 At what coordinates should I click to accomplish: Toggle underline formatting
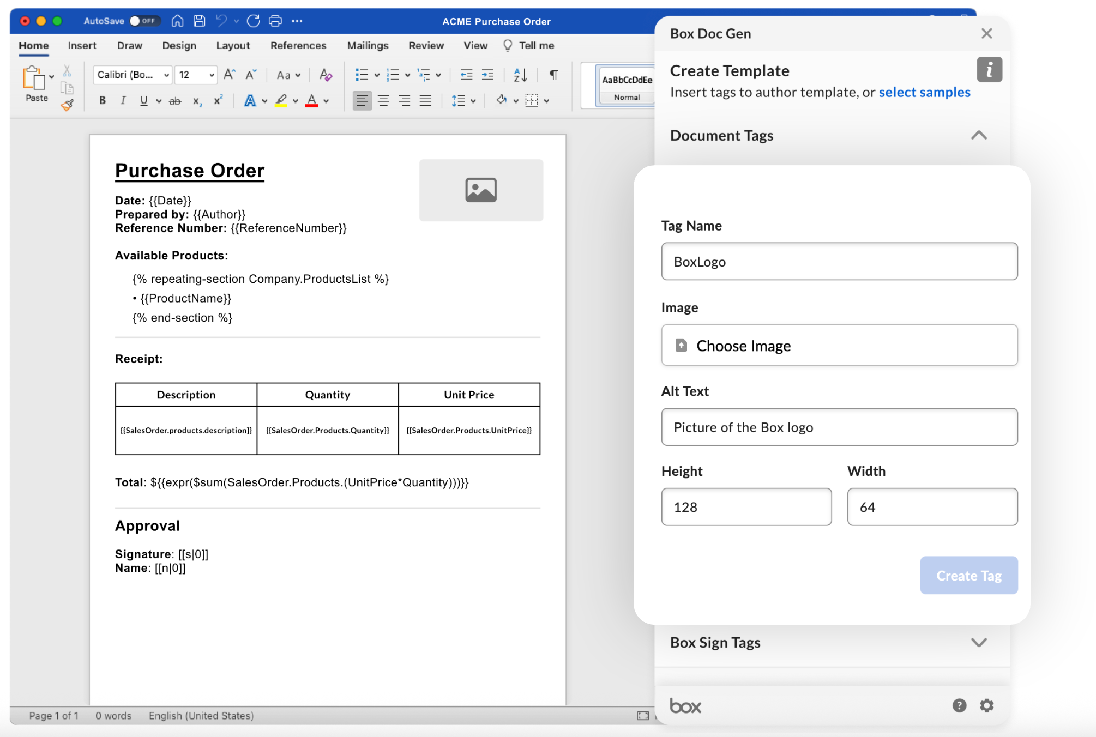pyautogui.click(x=143, y=100)
